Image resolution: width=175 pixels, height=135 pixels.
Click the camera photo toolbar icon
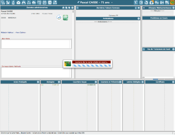pos(151,3)
